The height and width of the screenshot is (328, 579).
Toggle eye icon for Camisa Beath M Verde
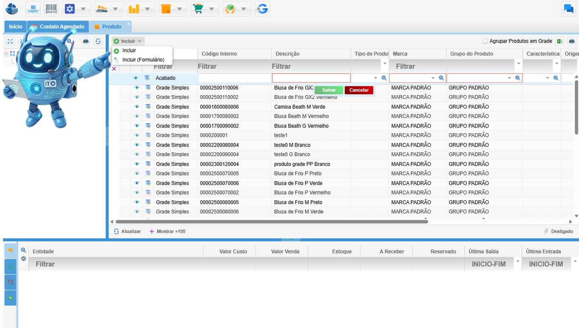(x=136, y=107)
